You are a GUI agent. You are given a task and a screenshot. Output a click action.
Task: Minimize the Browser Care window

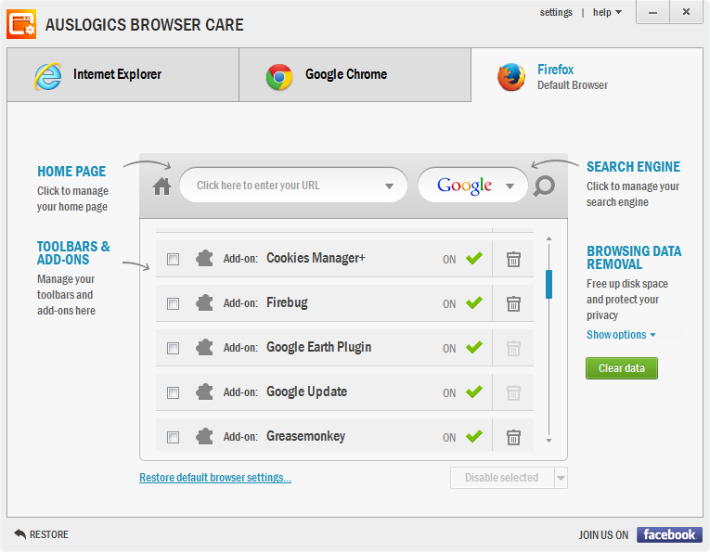(652, 12)
